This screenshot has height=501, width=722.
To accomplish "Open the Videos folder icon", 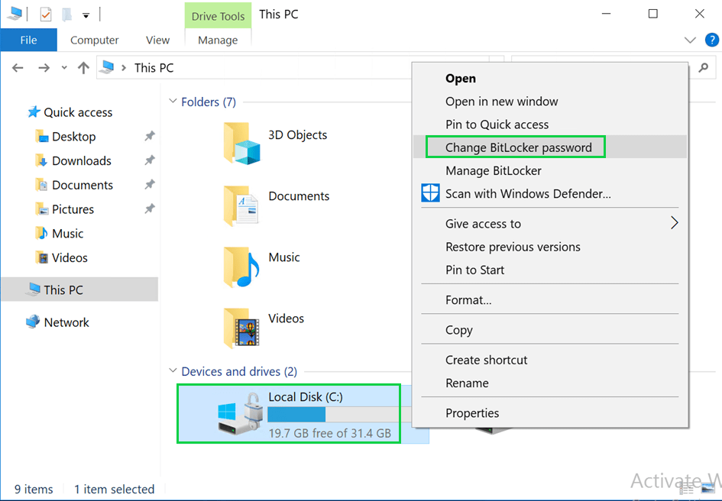I will pyautogui.click(x=241, y=327).
